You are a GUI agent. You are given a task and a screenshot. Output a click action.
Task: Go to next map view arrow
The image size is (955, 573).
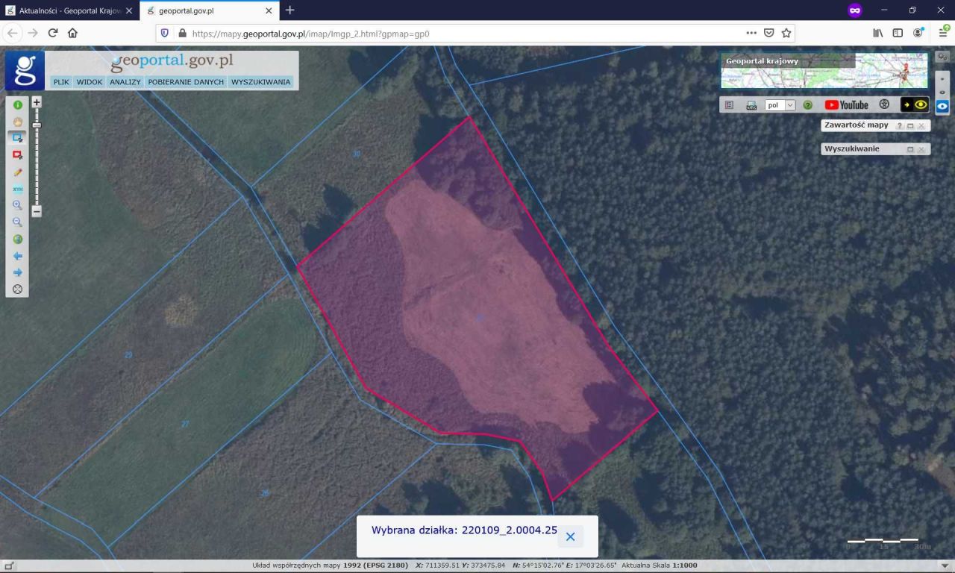[x=18, y=272]
